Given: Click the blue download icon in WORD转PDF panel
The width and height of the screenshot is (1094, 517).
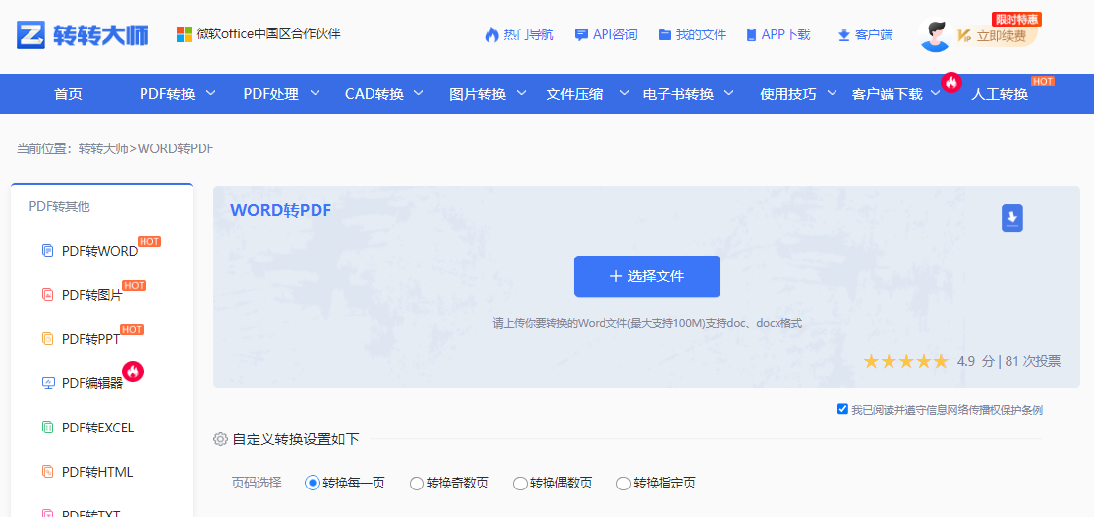Looking at the screenshot, I should (x=1012, y=218).
